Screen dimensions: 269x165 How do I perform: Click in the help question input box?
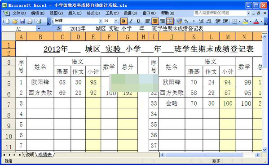click(x=220, y=13)
